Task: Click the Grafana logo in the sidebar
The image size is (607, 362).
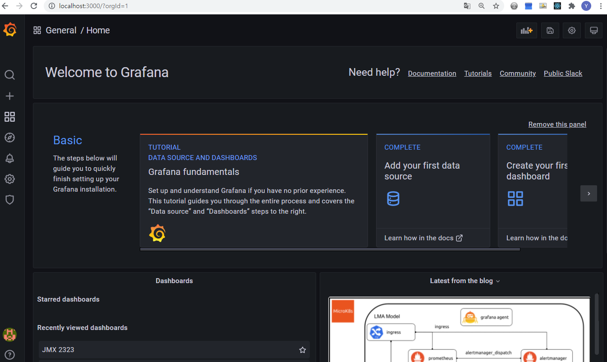Action: pos(10,30)
